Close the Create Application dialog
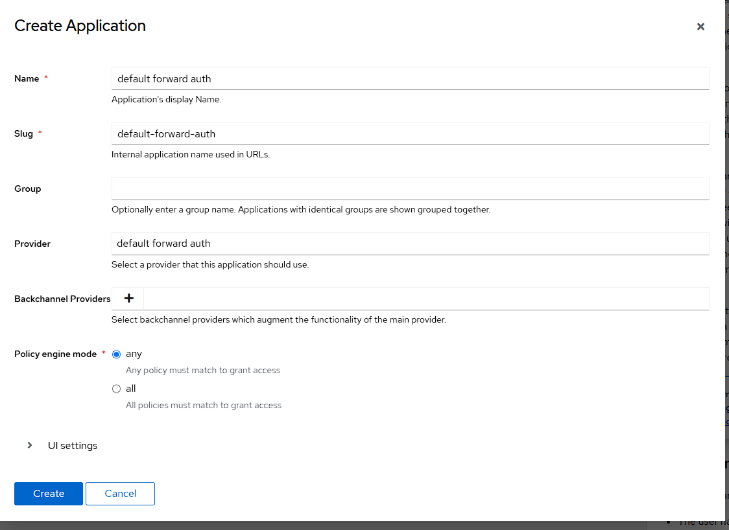 (x=700, y=27)
